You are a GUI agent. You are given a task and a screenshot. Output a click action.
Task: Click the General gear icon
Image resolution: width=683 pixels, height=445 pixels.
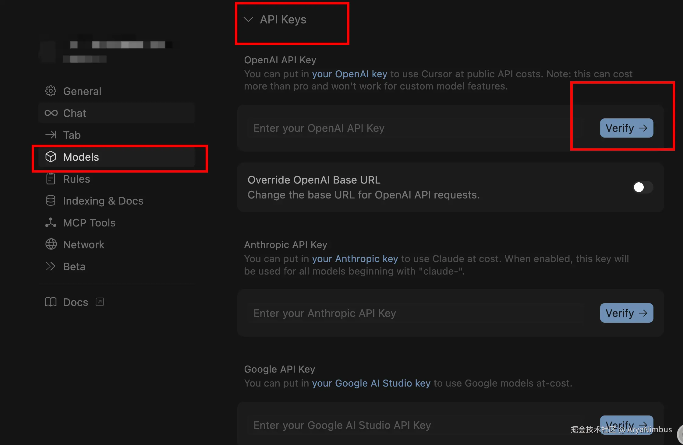tap(51, 91)
